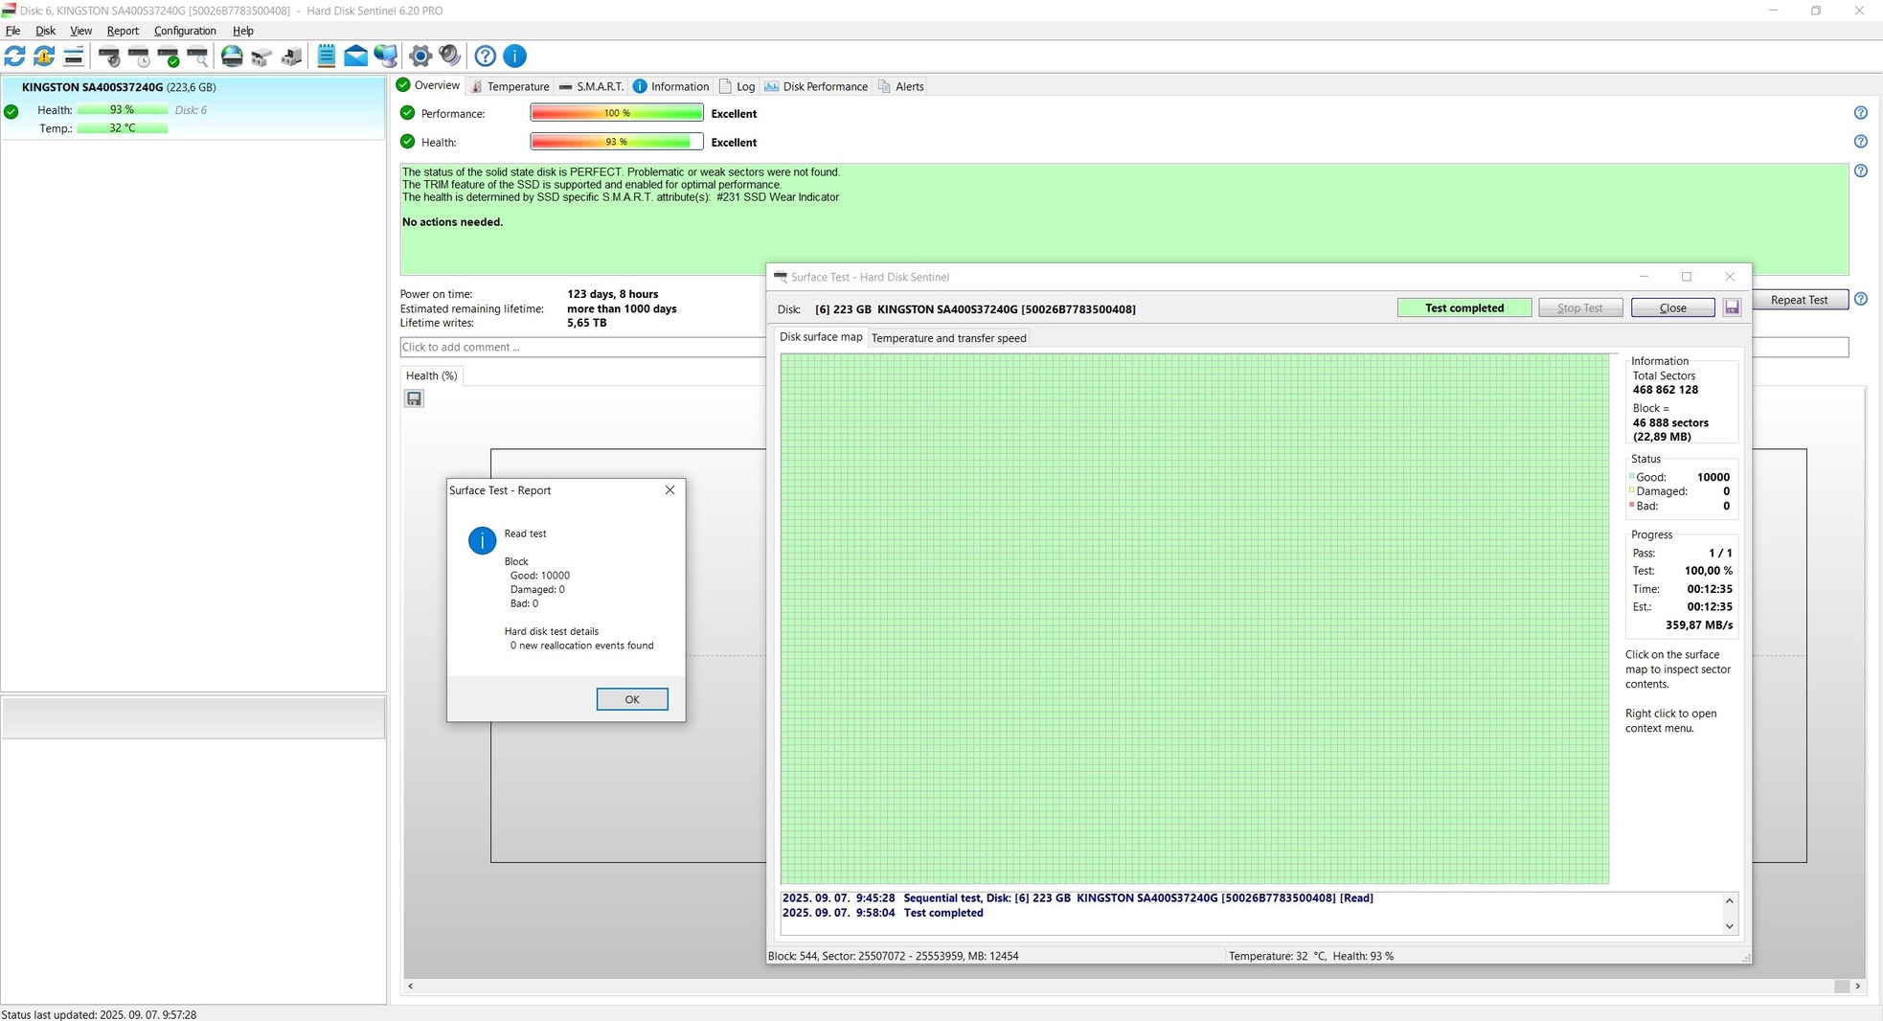
Task: Select Temperature and transfer speed tab
Action: (948, 338)
